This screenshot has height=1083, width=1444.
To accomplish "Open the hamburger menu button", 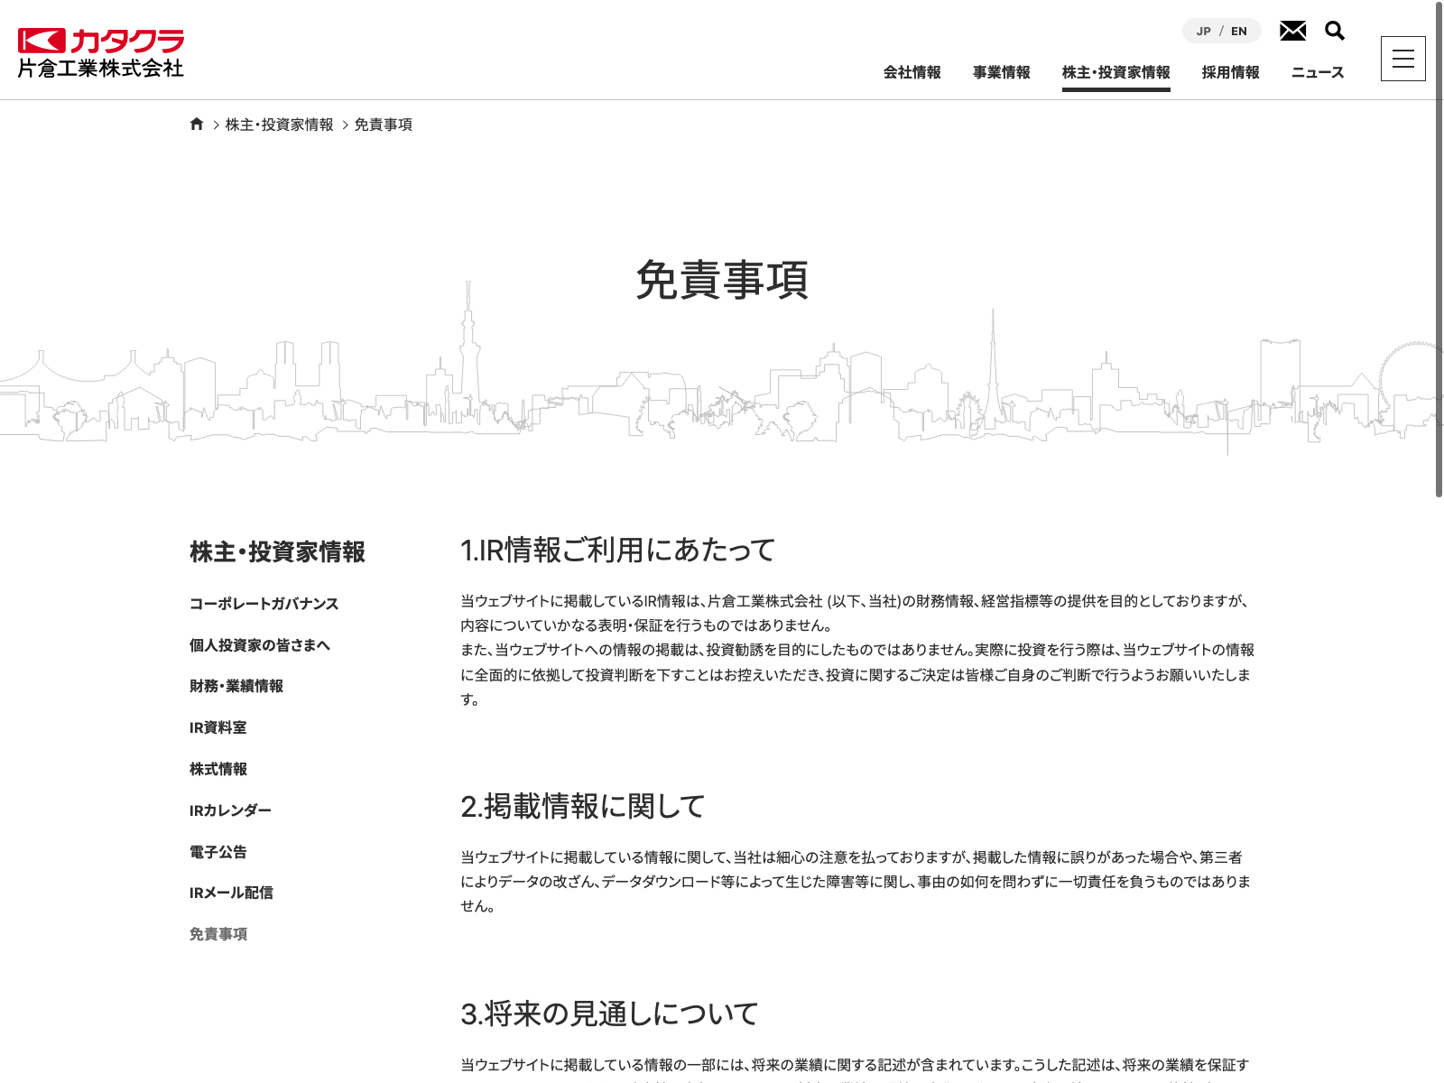I will click(x=1402, y=59).
